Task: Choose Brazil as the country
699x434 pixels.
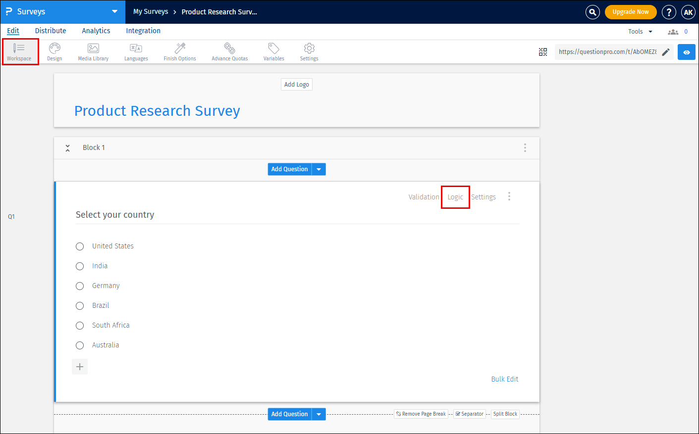Action: [x=80, y=305]
